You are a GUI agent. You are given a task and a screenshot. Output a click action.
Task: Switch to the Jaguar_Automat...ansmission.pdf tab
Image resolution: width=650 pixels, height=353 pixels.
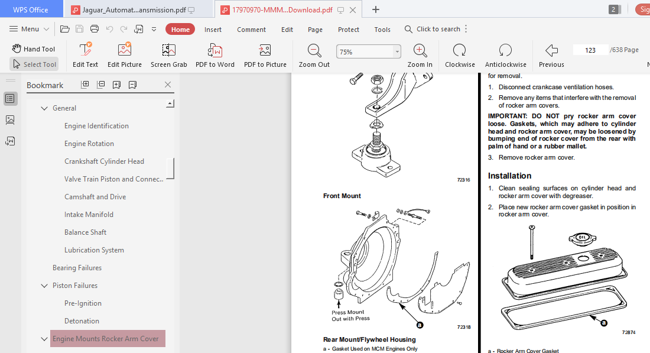134,10
